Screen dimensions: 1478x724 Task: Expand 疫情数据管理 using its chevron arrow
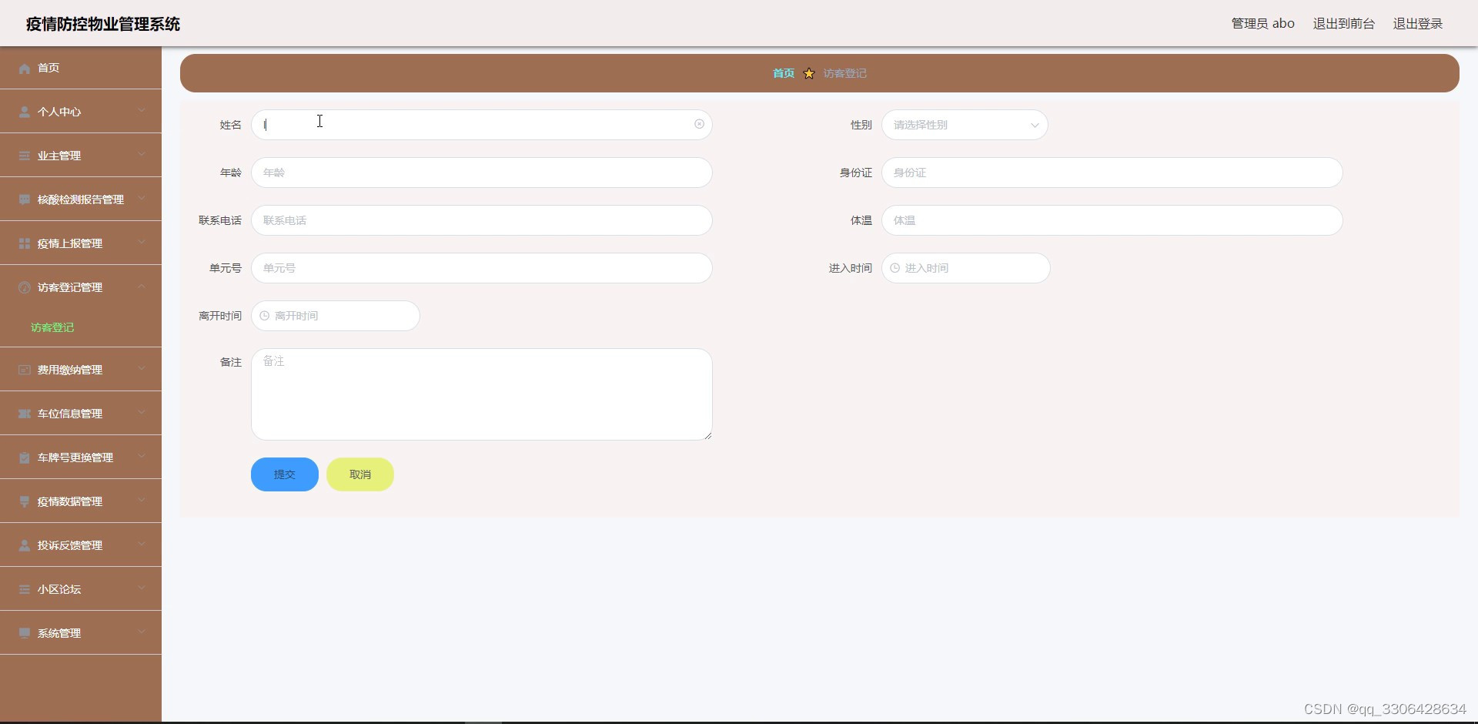(142, 501)
